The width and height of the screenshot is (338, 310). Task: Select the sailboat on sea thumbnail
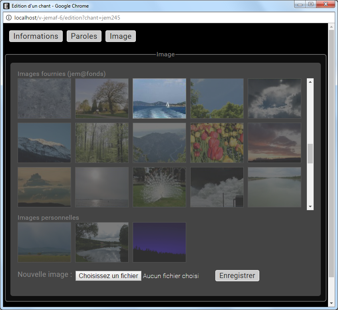point(159,98)
